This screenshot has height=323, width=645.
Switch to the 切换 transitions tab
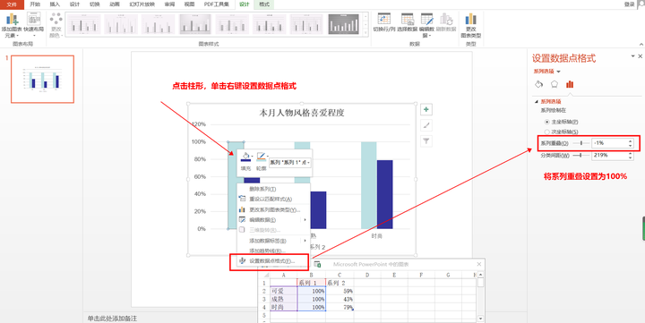click(95, 4)
